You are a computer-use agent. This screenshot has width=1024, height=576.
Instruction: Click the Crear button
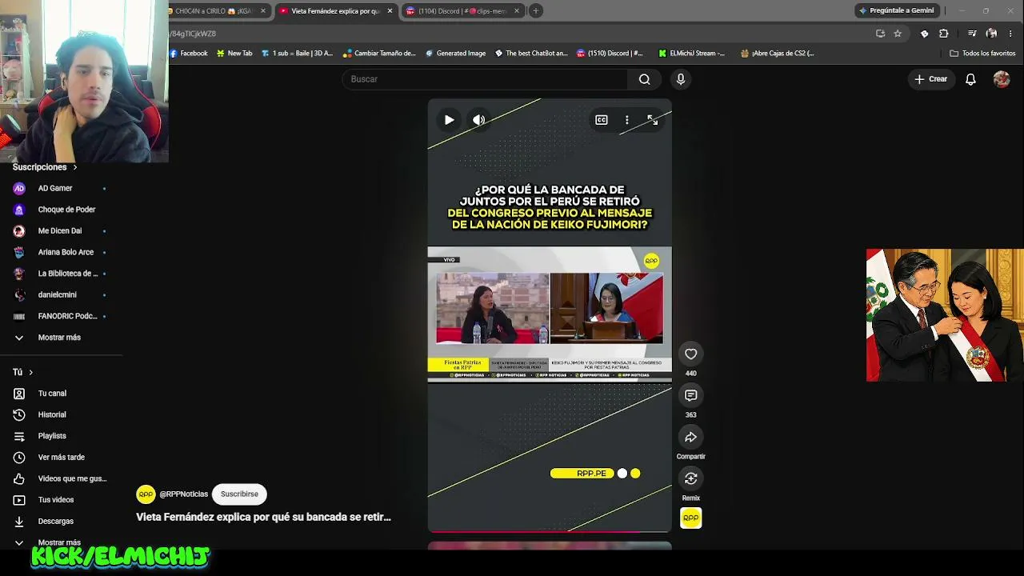pos(931,79)
